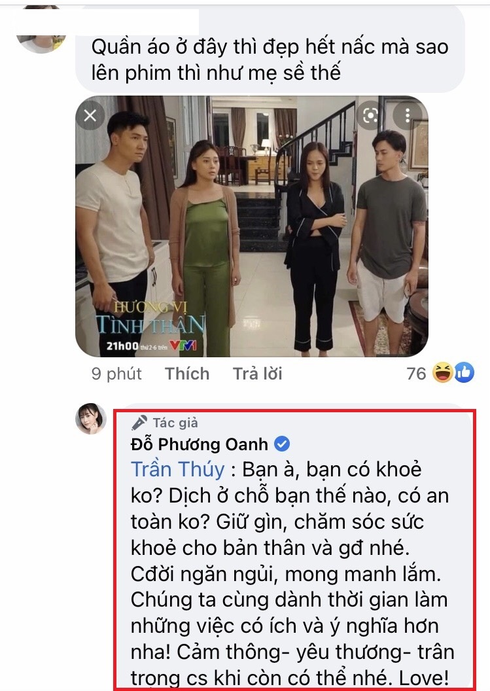Open Đỗ Phương Oanh's profile picture
This screenshot has width=490, height=691.
(x=91, y=418)
